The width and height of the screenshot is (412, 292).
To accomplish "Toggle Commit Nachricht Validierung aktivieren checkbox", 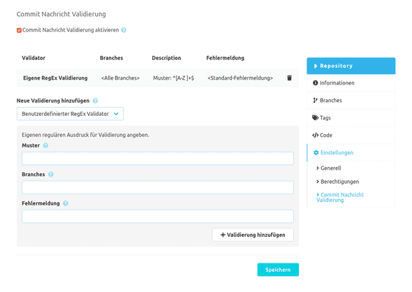I will 19,30.
